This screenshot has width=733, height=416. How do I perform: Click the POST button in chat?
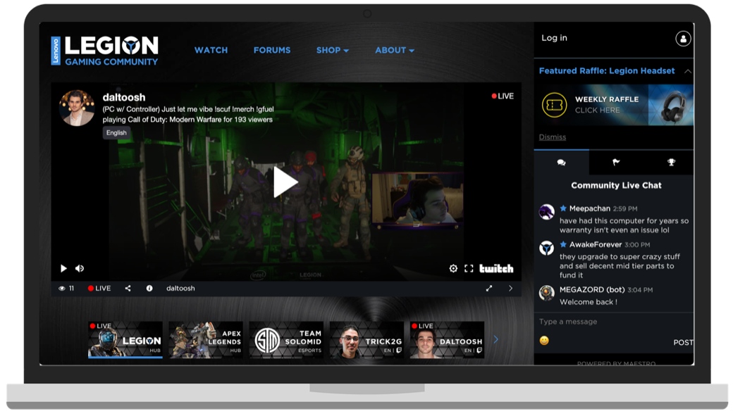pos(683,343)
